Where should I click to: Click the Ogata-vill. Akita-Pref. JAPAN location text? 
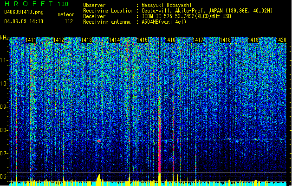(182, 11)
